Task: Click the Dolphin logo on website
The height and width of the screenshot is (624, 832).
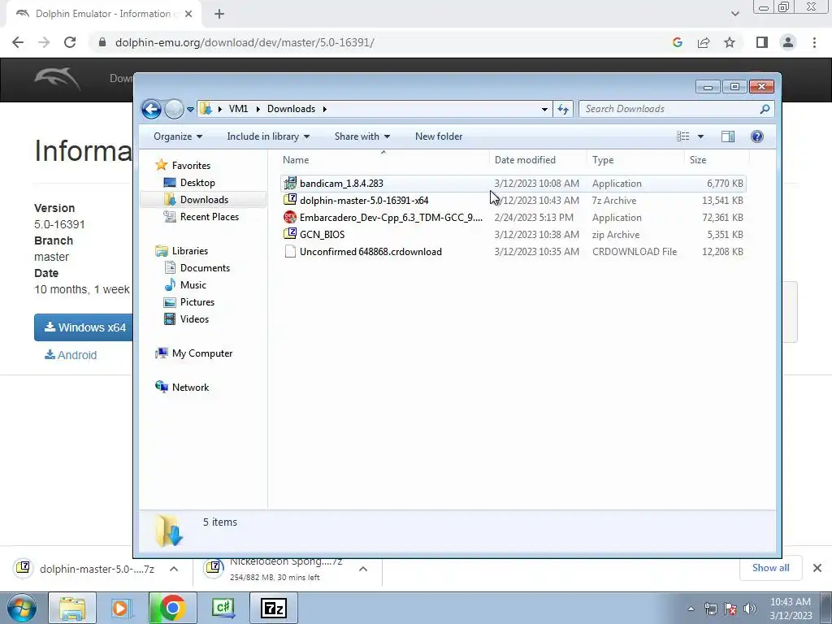Action: (x=58, y=79)
